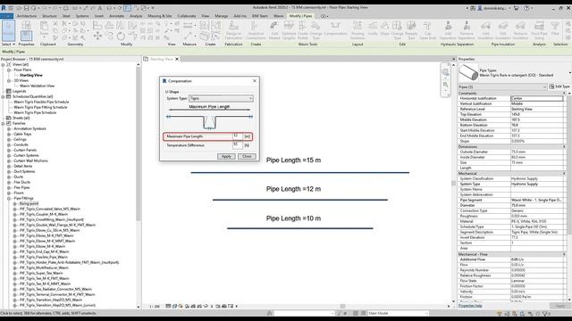Open the Systems ribbon tab
This screenshot has width=572, height=321.
click(82, 16)
